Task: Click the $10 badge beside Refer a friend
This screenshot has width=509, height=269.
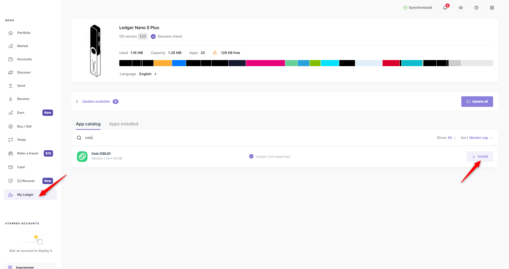Action: [48, 153]
